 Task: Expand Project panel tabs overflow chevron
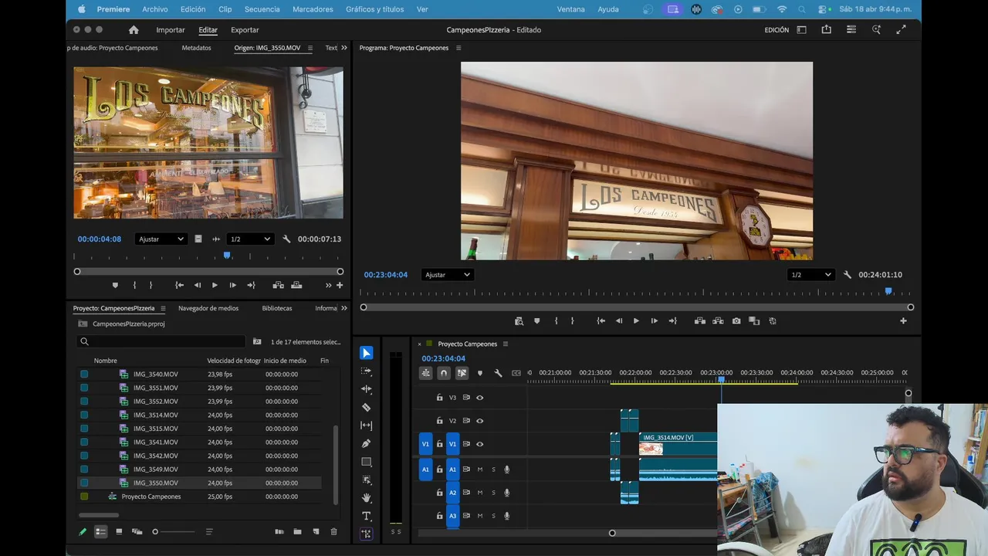[343, 308]
